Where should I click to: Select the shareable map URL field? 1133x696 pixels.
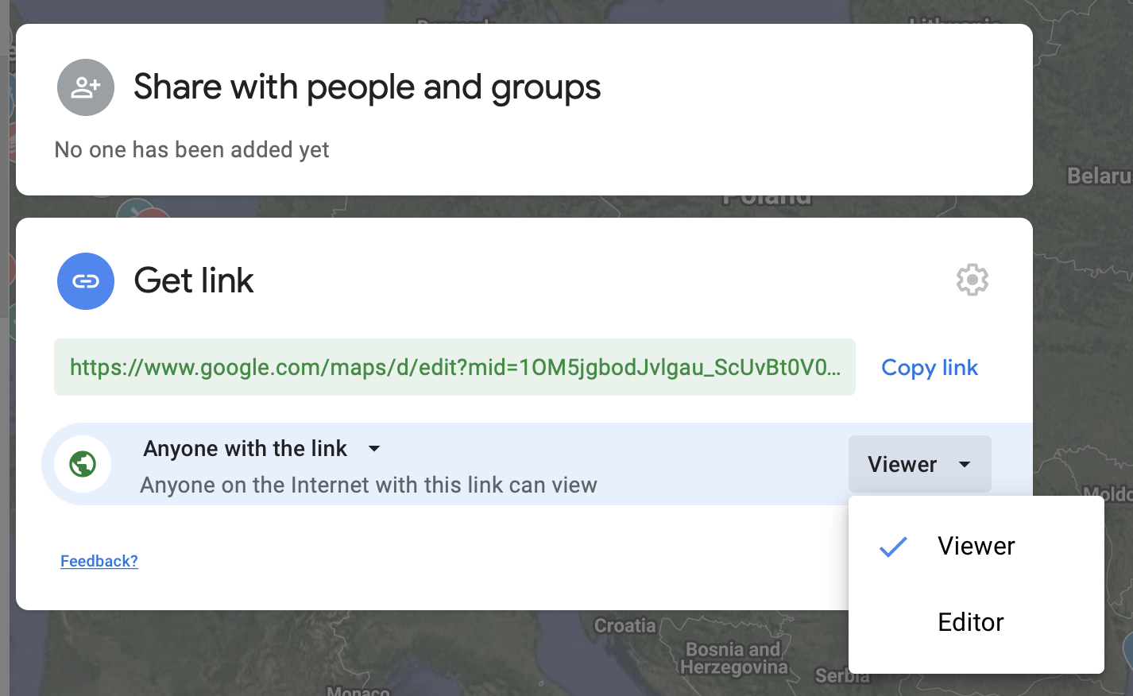pos(454,367)
